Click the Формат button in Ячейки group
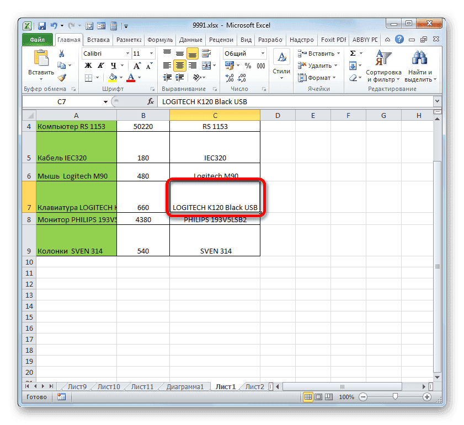 (317, 78)
